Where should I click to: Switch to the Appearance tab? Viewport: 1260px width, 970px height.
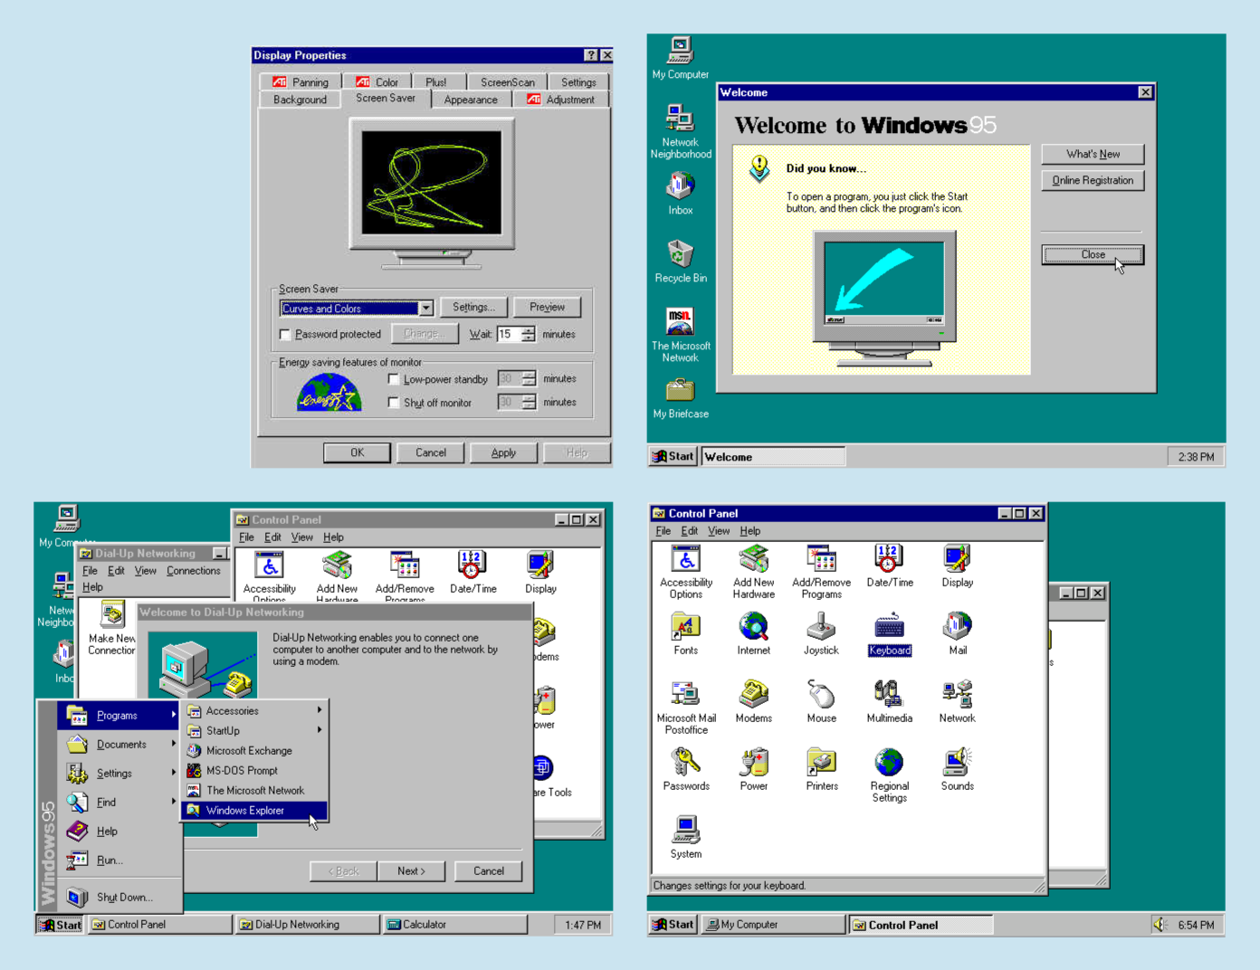click(x=471, y=100)
